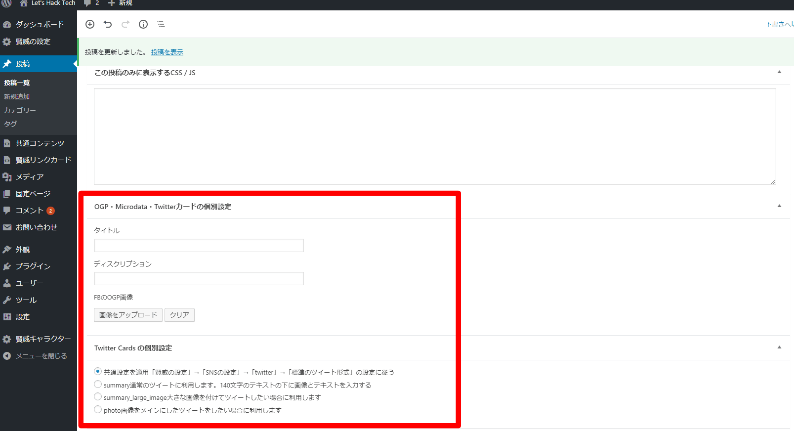Open block navigation list icon
This screenshot has height=431, width=794.
click(161, 24)
